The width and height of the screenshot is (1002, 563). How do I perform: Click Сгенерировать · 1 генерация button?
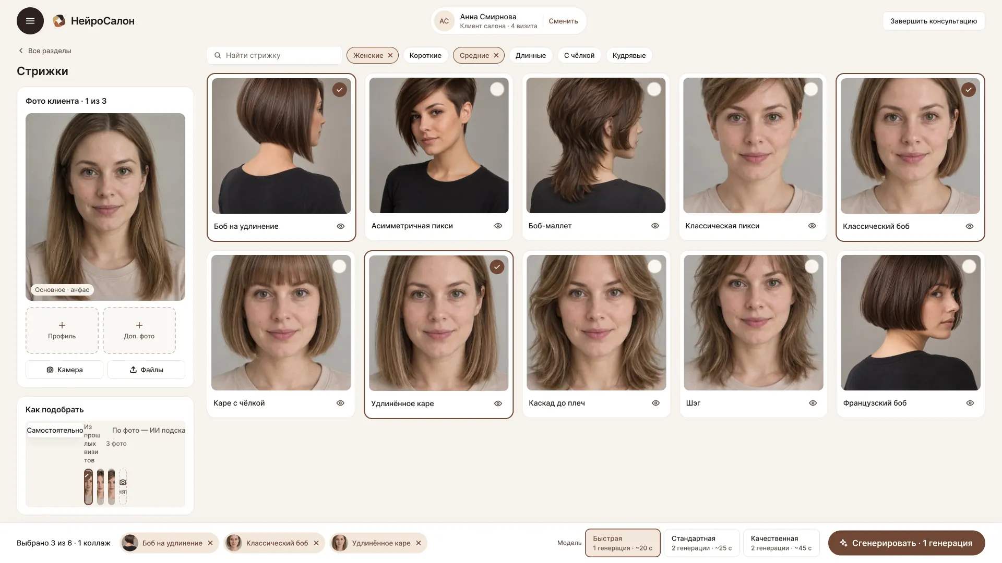coord(906,543)
